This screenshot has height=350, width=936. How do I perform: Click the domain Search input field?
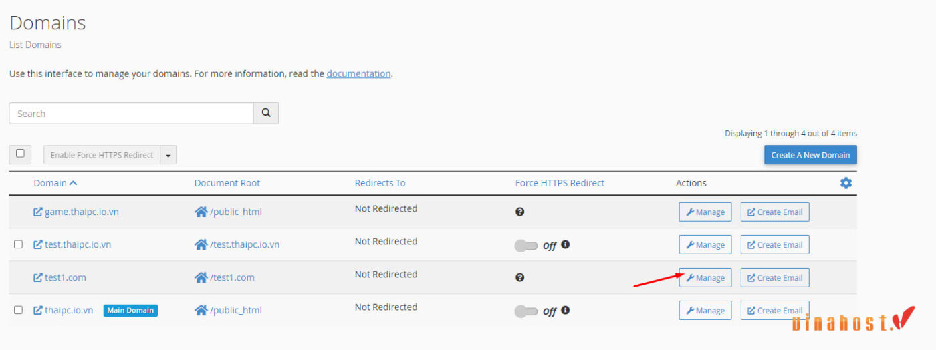click(x=132, y=113)
